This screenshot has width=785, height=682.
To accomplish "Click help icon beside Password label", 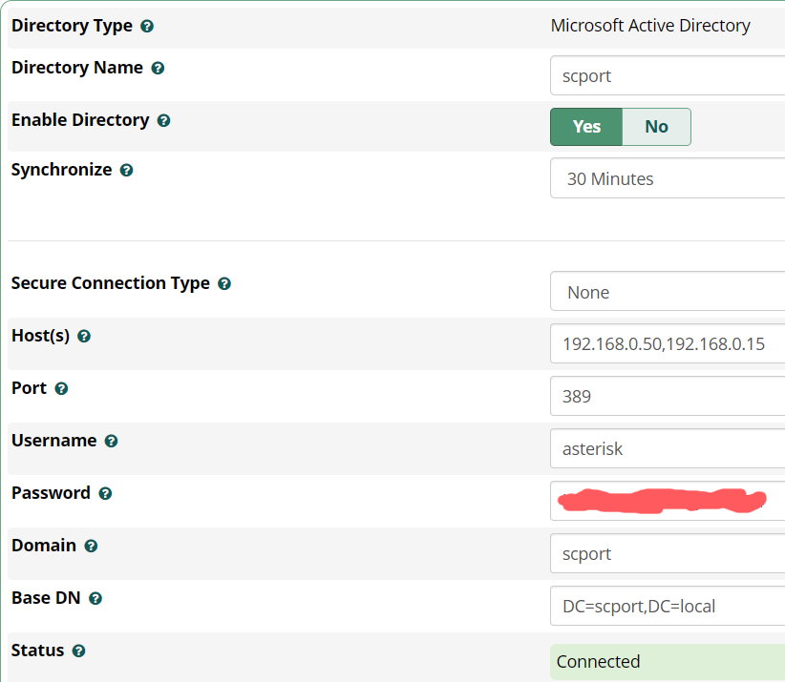I will (105, 494).
